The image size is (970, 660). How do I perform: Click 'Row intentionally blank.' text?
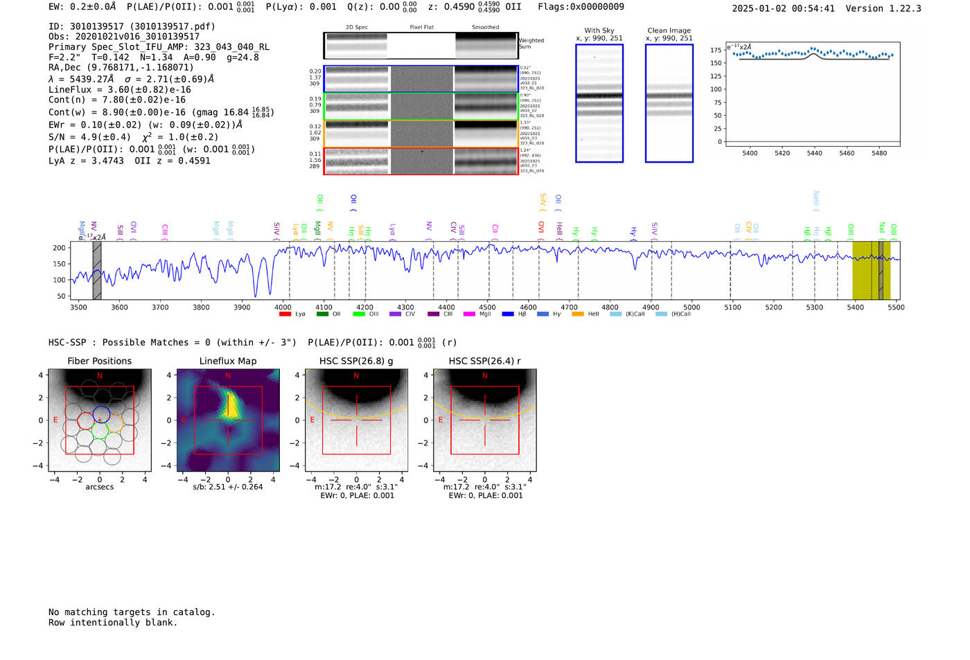tap(113, 623)
